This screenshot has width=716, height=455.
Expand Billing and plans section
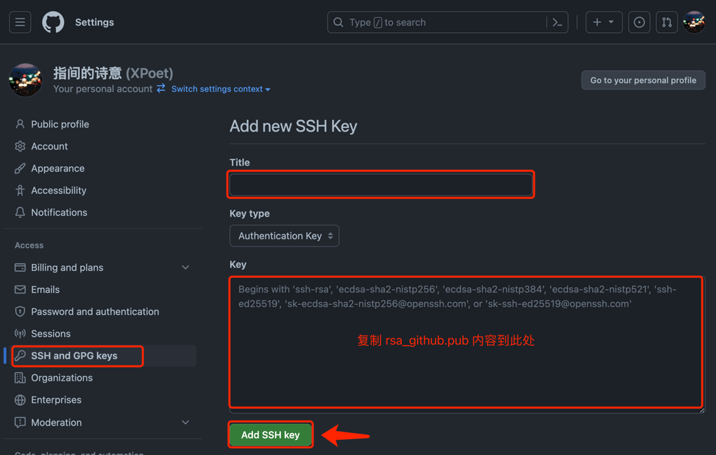pyautogui.click(x=185, y=267)
